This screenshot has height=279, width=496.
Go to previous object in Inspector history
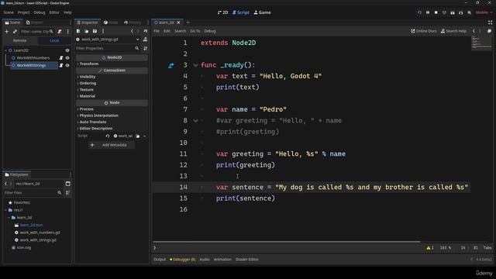point(133,31)
